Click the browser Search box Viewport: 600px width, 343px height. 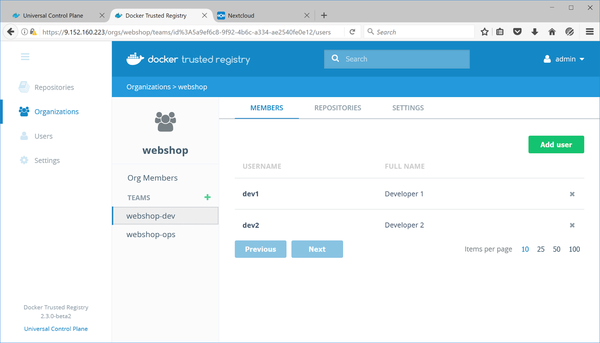[x=419, y=32]
